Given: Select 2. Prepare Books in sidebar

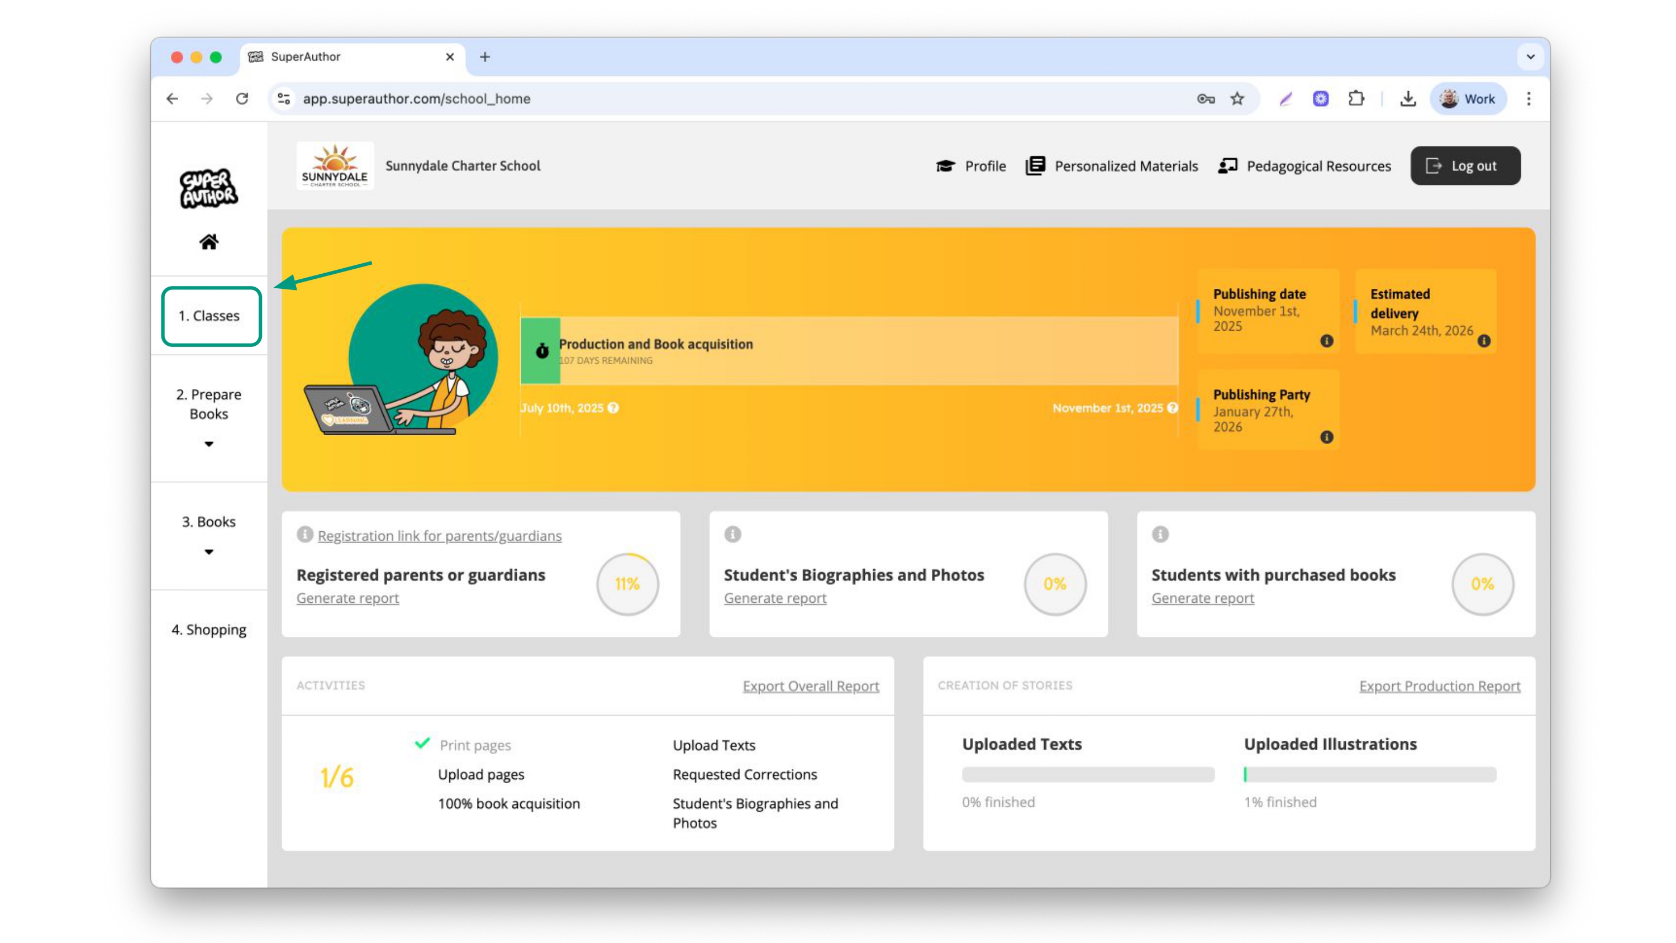Looking at the screenshot, I should pyautogui.click(x=209, y=404).
